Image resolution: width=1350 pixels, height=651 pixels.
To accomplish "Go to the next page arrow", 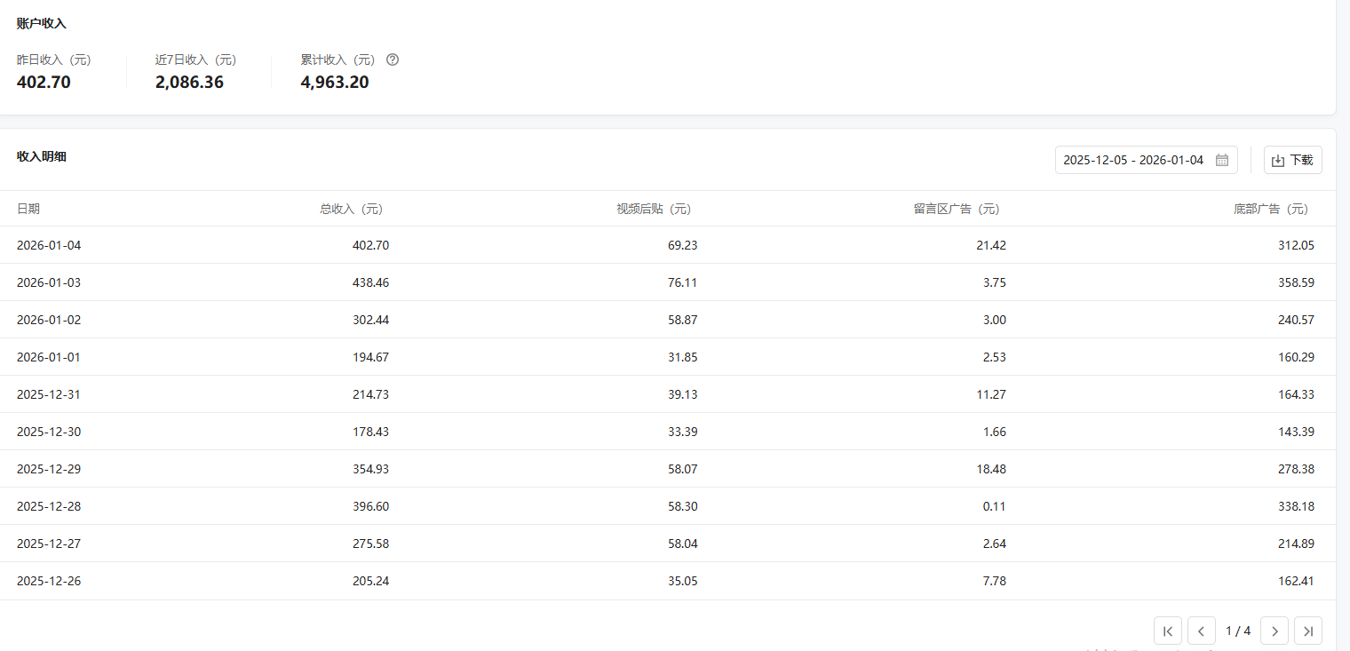I will pos(1274,631).
